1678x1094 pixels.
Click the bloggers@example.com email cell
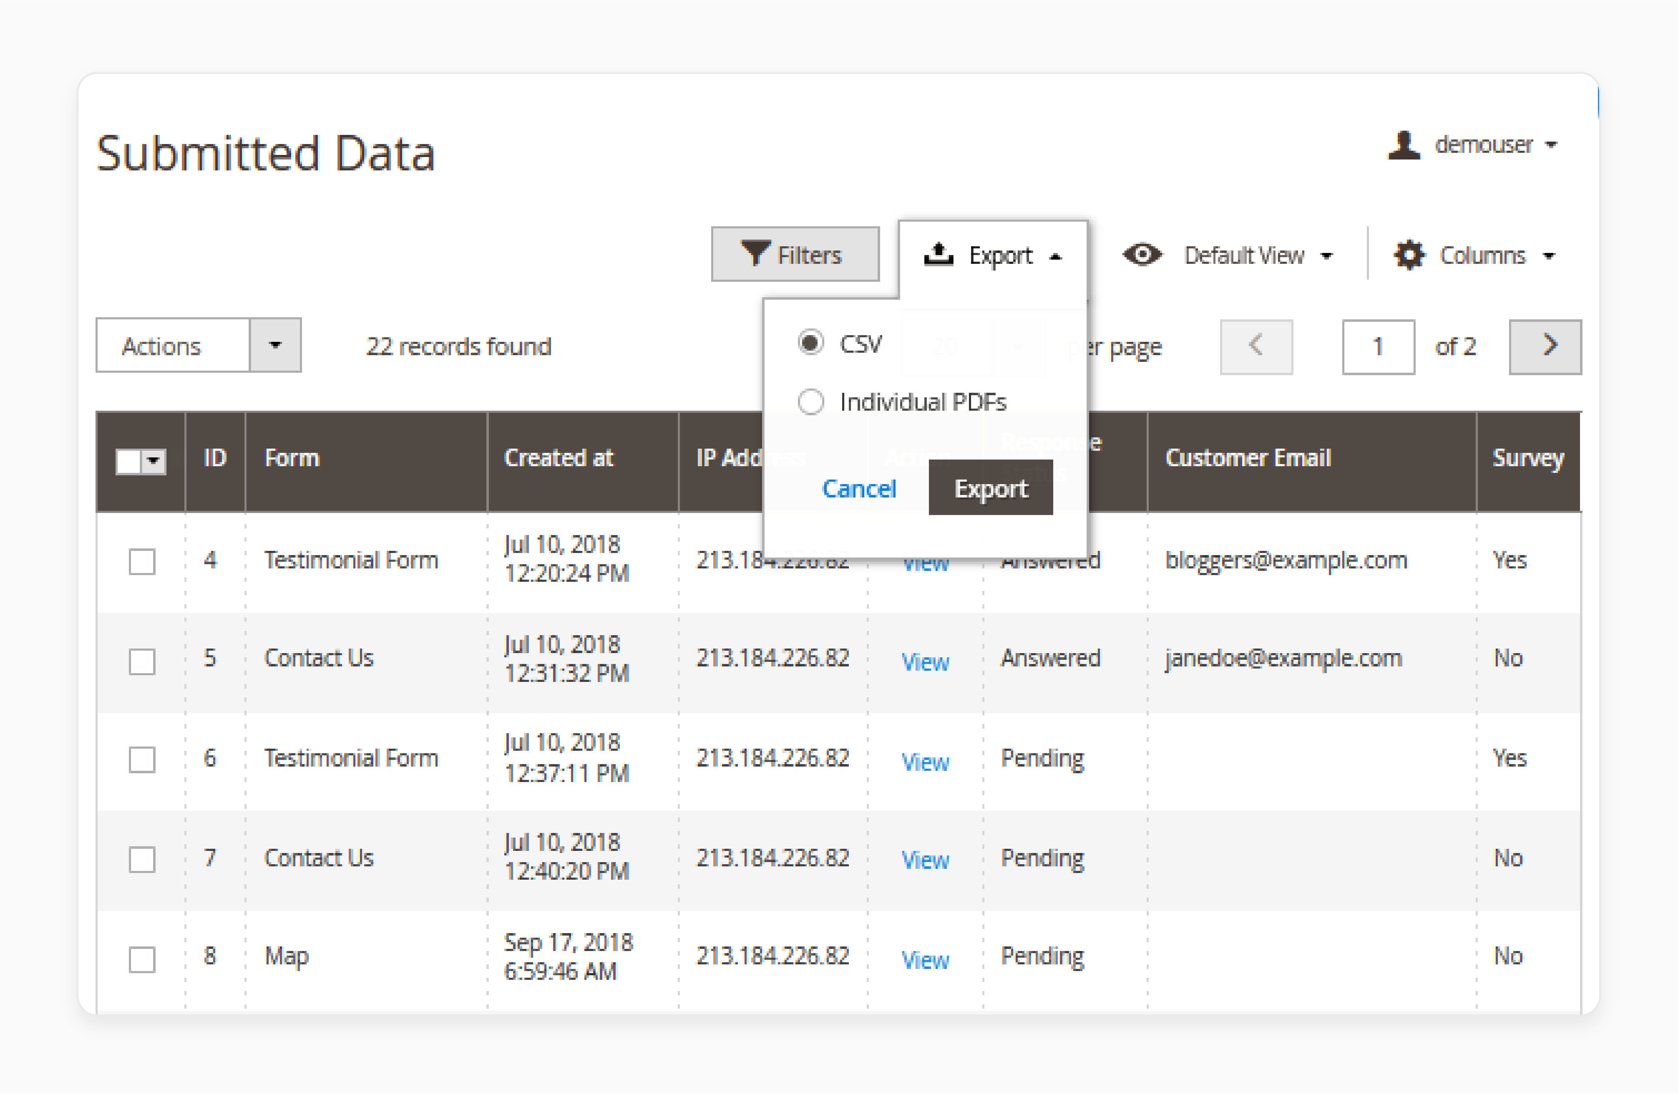[1286, 560]
